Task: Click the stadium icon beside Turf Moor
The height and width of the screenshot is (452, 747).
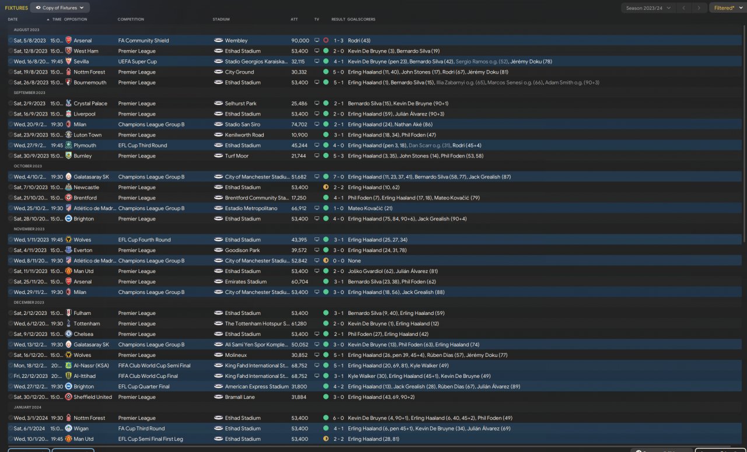Action: pyautogui.click(x=218, y=156)
